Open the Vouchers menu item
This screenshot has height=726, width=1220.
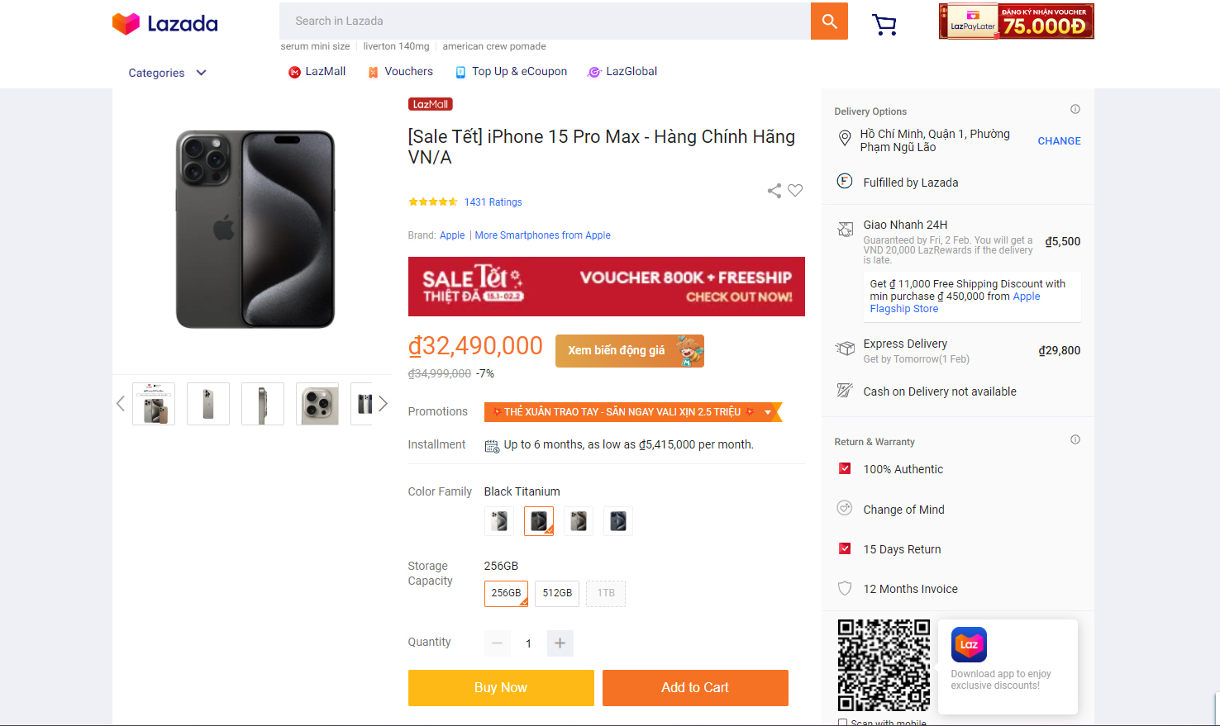click(x=400, y=72)
